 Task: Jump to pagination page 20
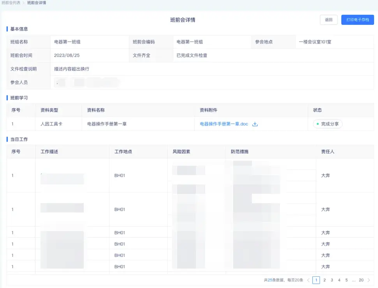tap(361, 280)
